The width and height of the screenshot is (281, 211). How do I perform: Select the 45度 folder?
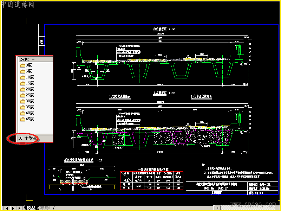pyautogui.click(x=27, y=119)
